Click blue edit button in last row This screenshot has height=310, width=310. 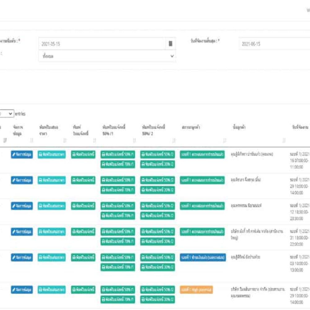(22, 290)
